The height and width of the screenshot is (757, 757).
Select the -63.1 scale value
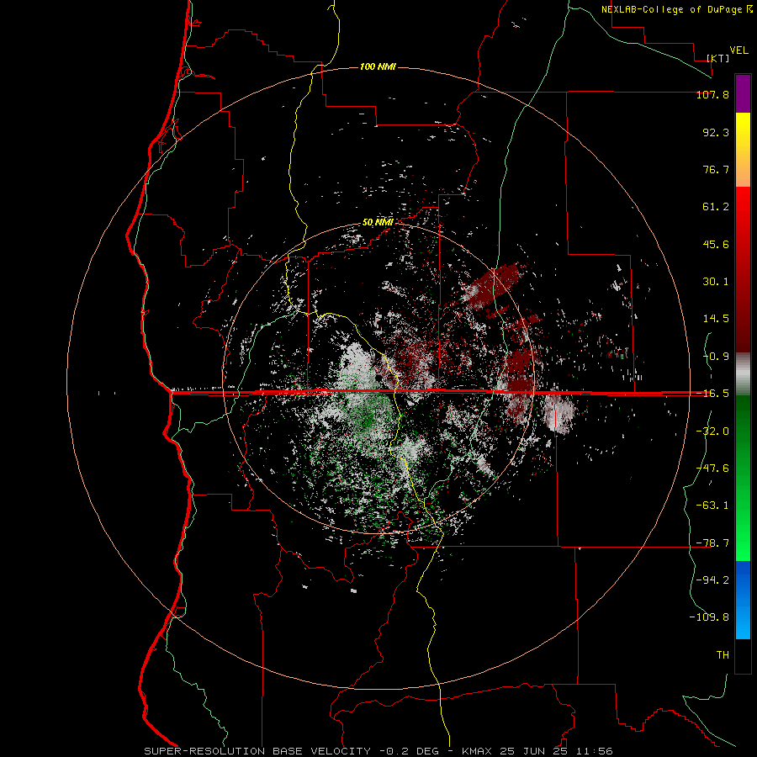click(x=712, y=506)
